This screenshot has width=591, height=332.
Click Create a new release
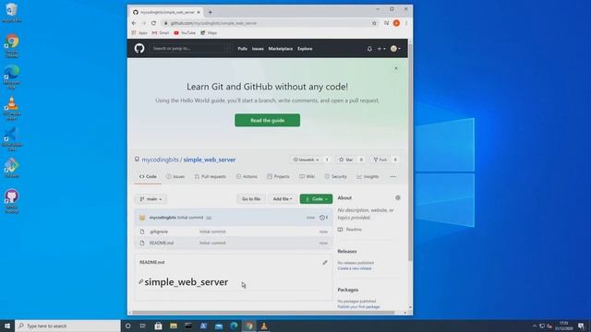[355, 268]
